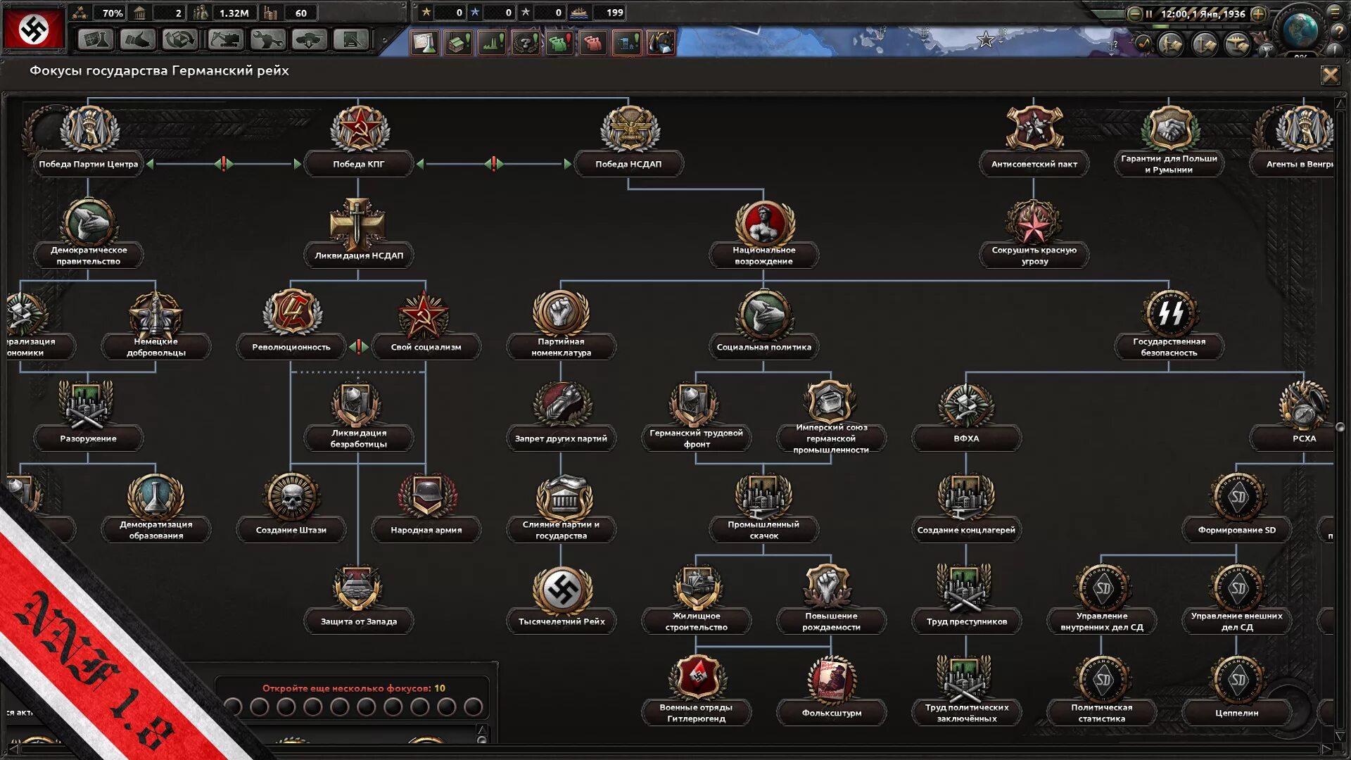Open the Research tab with flask icon
This screenshot has height=760, width=1351.
[x=94, y=39]
